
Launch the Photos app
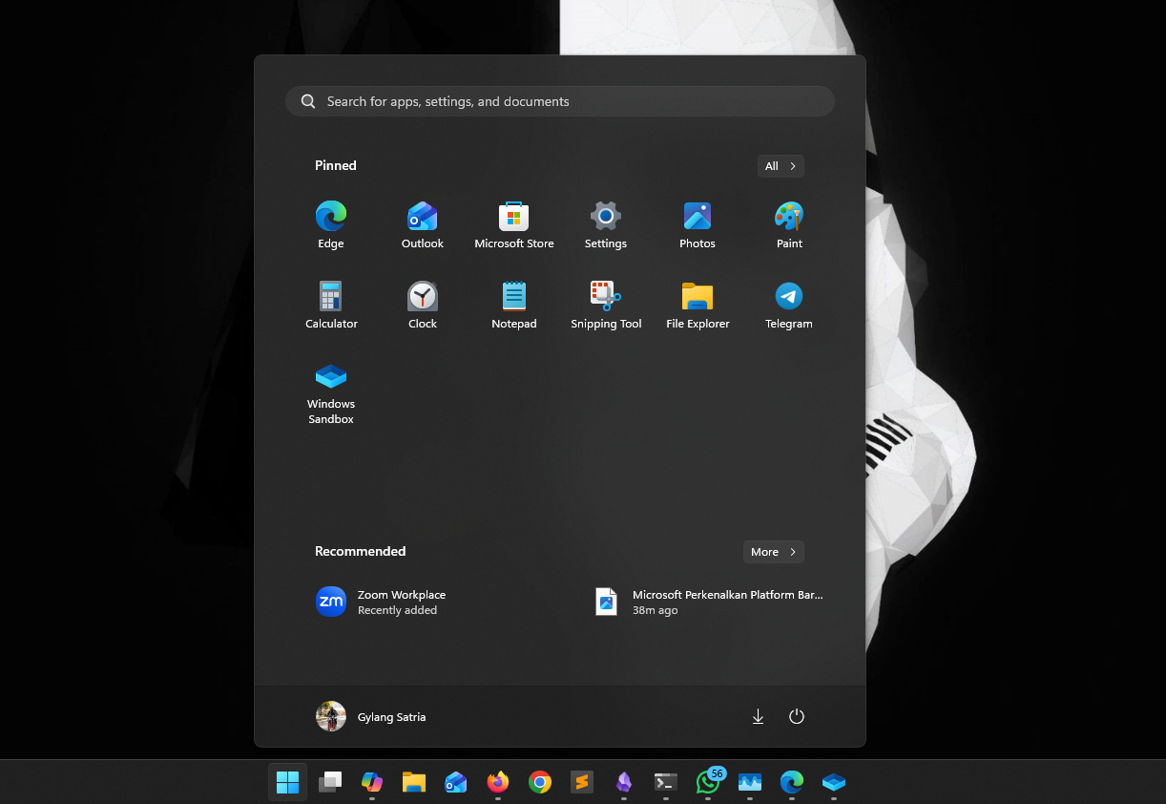(x=697, y=224)
